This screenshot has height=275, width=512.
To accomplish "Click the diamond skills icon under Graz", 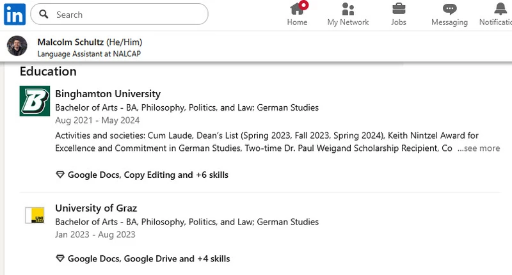I will [60, 258].
